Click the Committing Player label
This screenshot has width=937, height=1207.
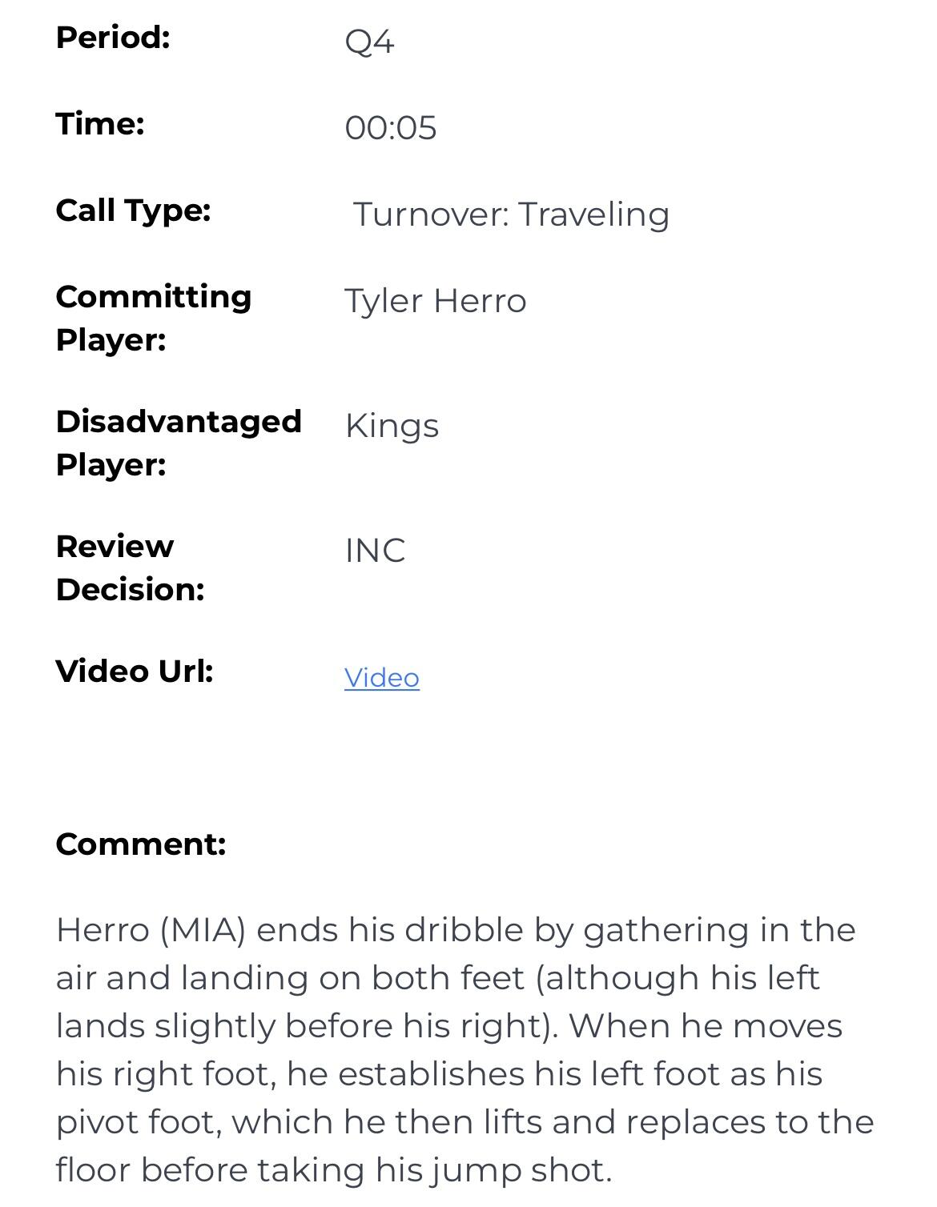153,318
